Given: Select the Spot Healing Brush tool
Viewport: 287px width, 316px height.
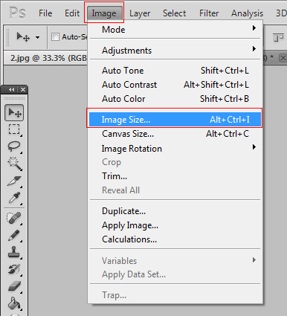Looking at the screenshot, I should (14, 218).
